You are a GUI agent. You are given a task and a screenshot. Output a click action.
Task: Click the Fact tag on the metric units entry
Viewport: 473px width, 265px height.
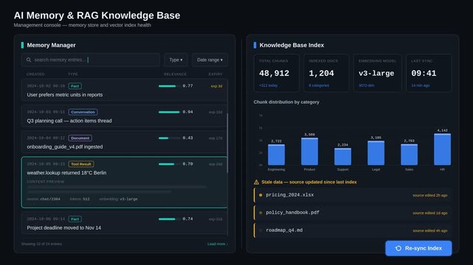(75, 86)
